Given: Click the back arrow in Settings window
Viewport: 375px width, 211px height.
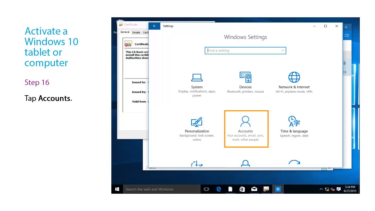Looking at the screenshot, I should [154, 26].
